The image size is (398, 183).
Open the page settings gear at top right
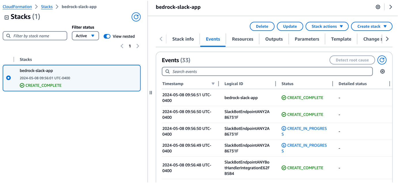tap(378, 7)
